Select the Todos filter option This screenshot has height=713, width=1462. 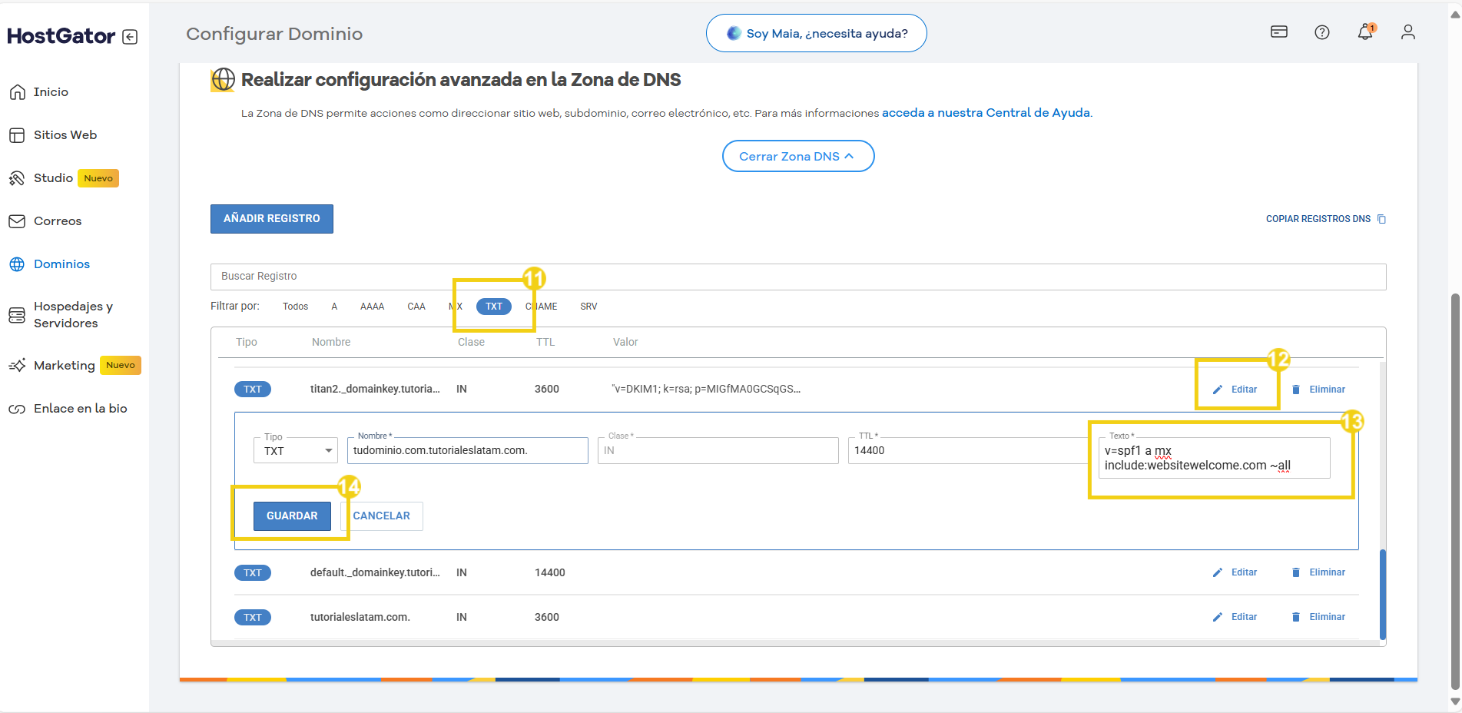point(295,307)
